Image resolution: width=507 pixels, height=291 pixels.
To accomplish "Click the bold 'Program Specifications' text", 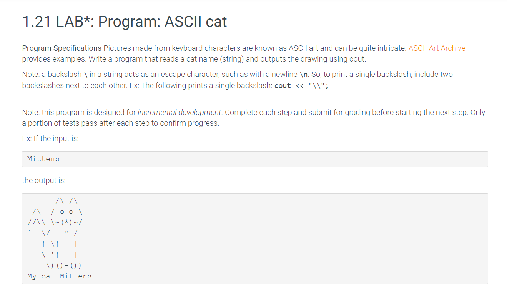I will [x=62, y=48].
